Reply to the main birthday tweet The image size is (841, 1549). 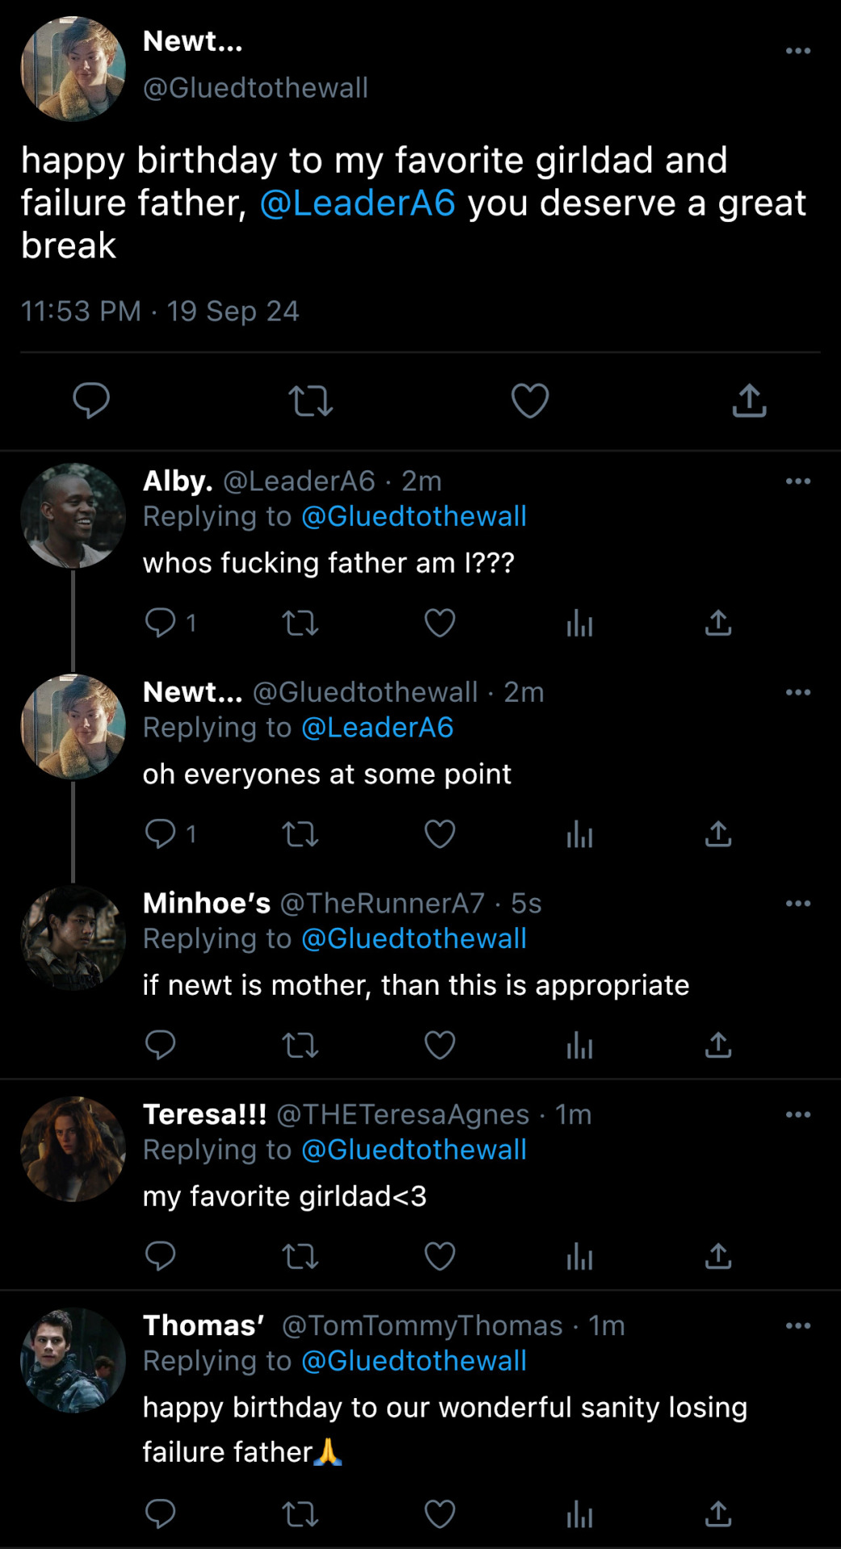[x=91, y=401]
